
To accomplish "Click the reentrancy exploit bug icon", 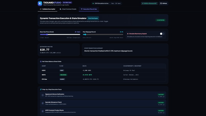I will (x=128, y=34).
